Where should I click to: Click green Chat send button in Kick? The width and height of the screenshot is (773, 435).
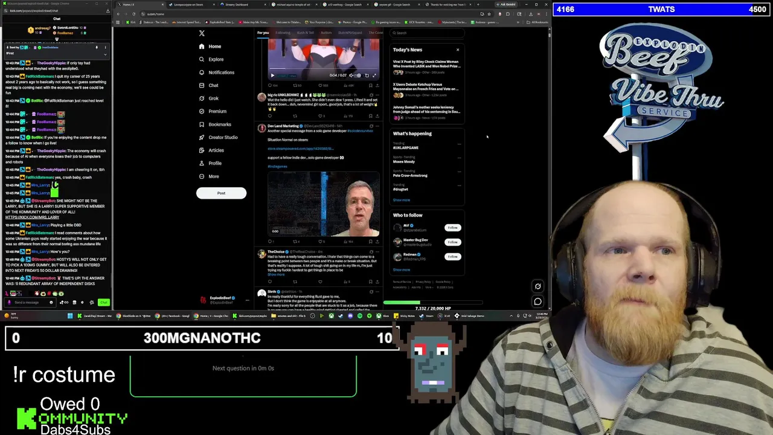(104, 303)
